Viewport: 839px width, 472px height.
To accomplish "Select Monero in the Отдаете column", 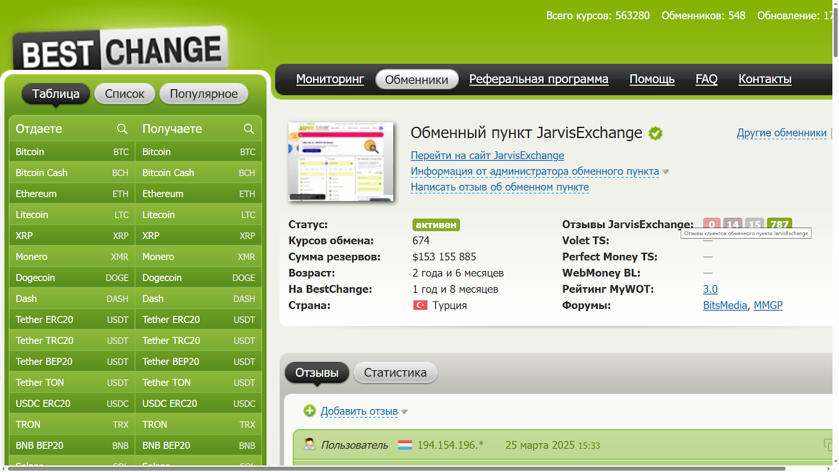I will [72, 256].
